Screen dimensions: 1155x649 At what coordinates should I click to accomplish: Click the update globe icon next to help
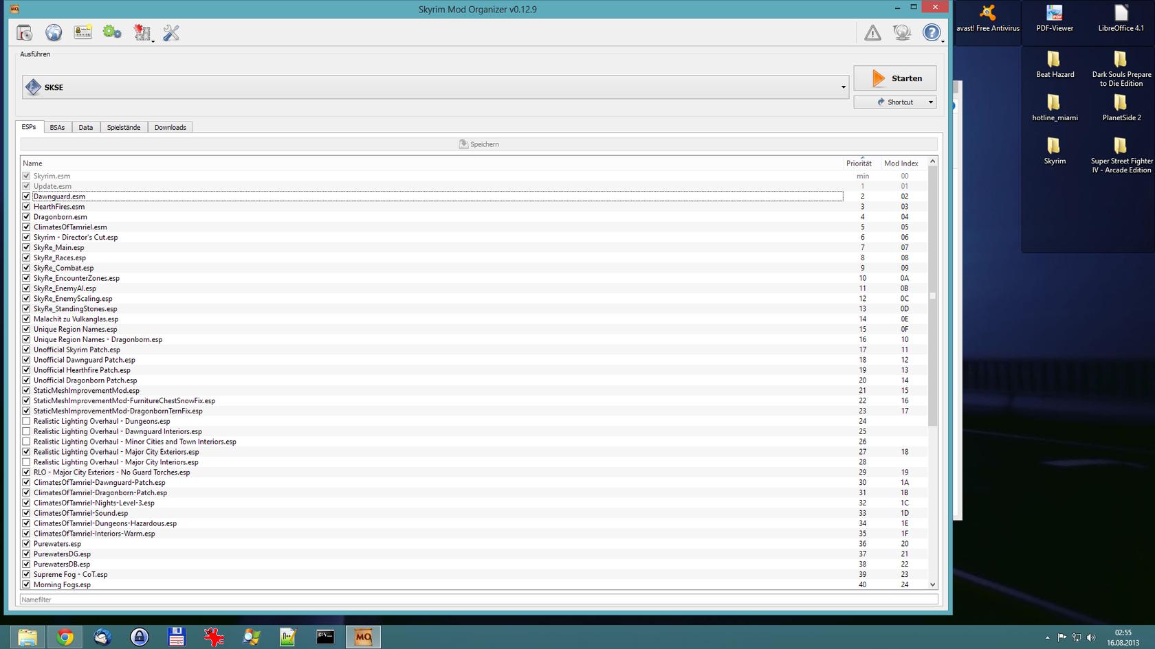click(x=902, y=32)
